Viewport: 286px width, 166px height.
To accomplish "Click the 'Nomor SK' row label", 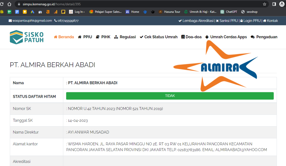I will pyautogui.click(x=22, y=109).
